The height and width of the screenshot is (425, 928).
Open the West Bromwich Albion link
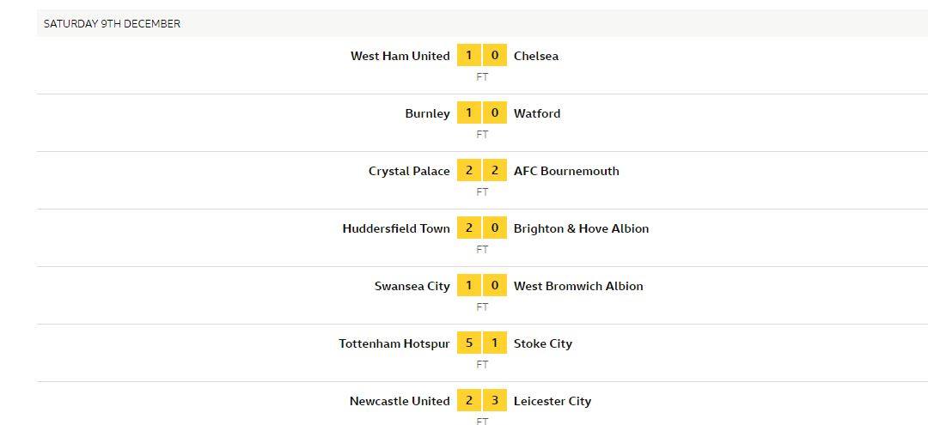coord(578,286)
